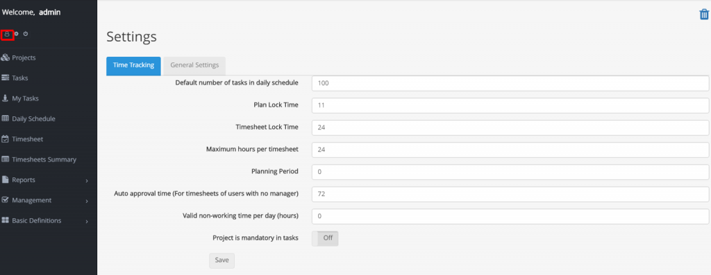Viewport: 711px width, 275px height.
Task: Expand the Basic Definitions submenu arrow
Action: tap(87, 221)
